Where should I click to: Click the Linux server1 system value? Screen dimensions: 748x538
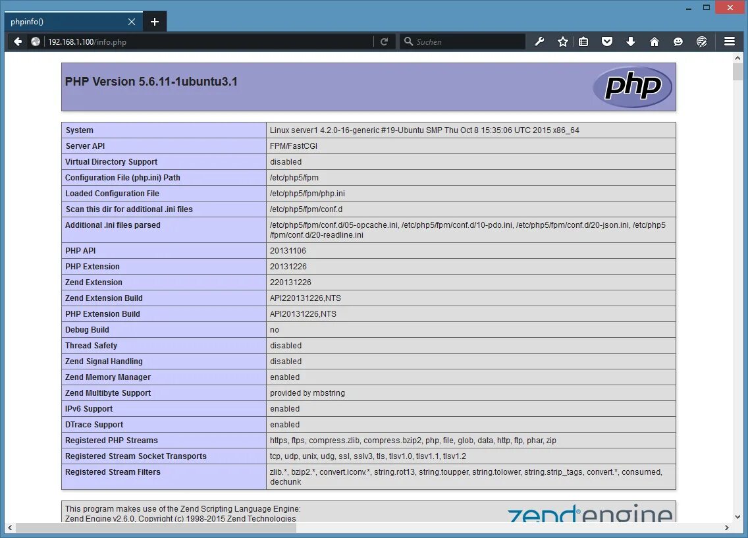[424, 130]
